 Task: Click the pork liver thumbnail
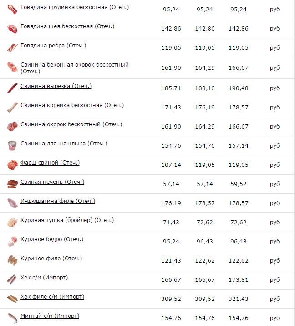pyautogui.click(x=12, y=184)
